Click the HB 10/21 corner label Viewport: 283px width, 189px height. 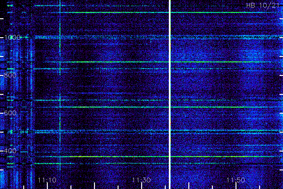[x=263, y=5]
